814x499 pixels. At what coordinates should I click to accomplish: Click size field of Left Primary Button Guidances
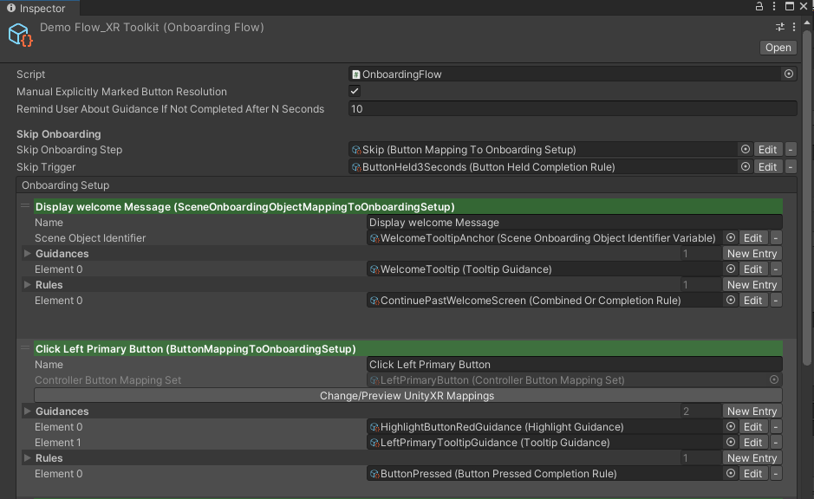click(700, 412)
